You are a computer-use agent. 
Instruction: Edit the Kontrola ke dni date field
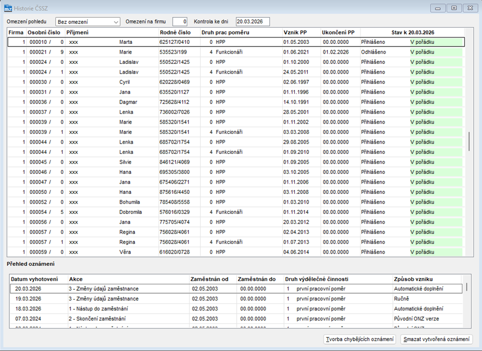(253, 22)
